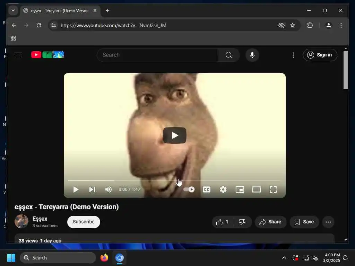Switch to theater mode
The height and width of the screenshot is (266, 355).
pyautogui.click(x=257, y=189)
